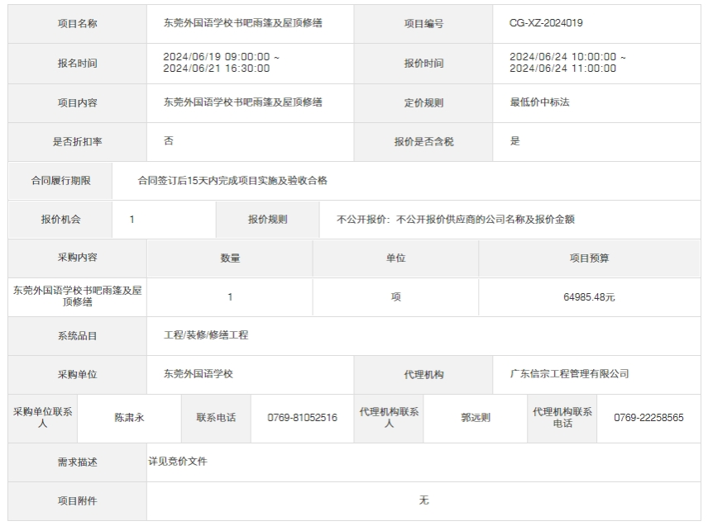Click the 联系电话 label
This screenshot has width=708, height=526.
coord(216,418)
